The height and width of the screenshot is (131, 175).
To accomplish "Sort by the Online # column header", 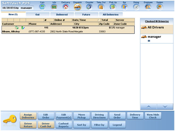I will click(x=63, y=20).
